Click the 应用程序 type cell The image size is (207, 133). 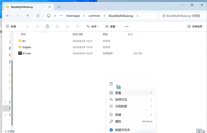108,53
